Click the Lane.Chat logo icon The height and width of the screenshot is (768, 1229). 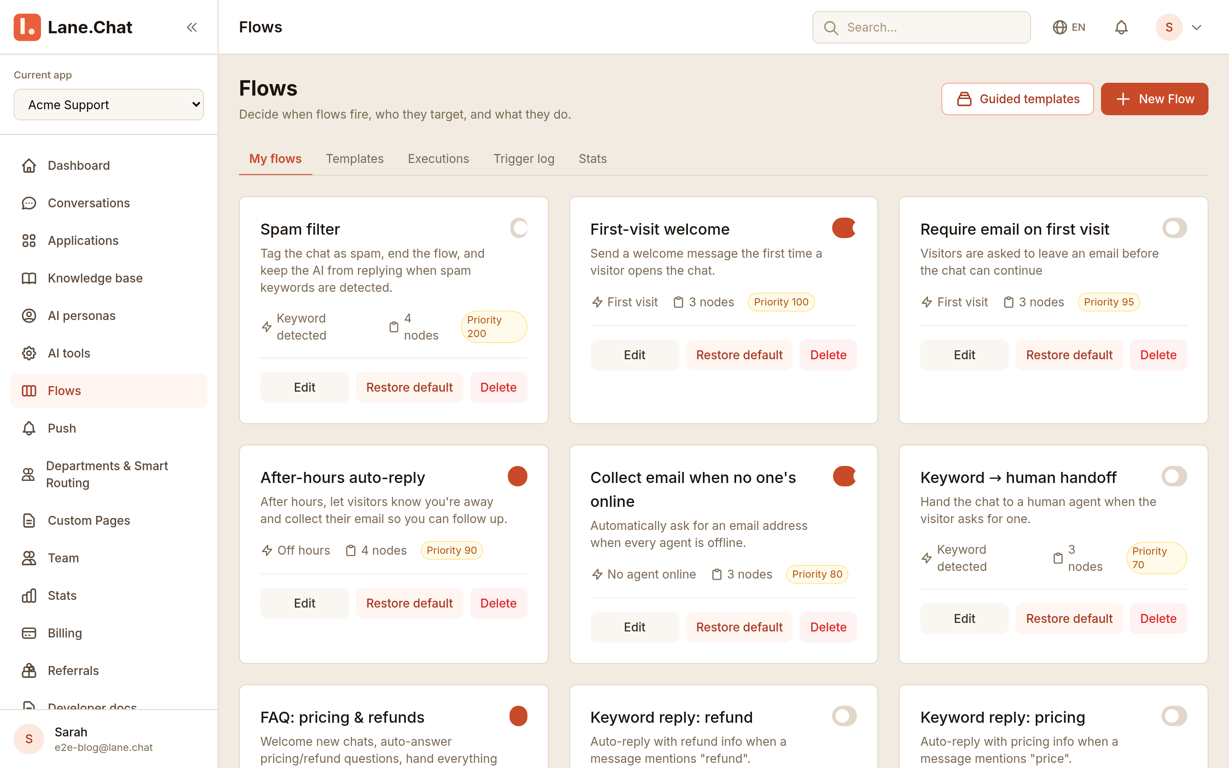pos(27,27)
